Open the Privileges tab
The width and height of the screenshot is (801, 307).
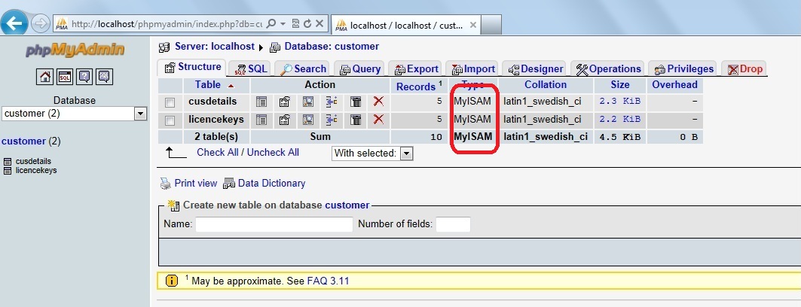pyautogui.click(x=683, y=68)
